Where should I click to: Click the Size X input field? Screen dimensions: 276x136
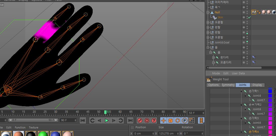(168, 133)
